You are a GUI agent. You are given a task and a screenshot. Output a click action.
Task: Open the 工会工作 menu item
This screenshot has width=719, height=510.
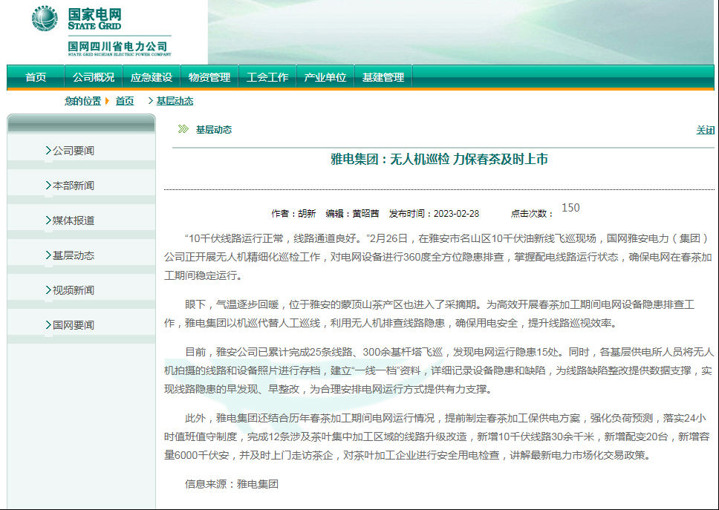(267, 77)
